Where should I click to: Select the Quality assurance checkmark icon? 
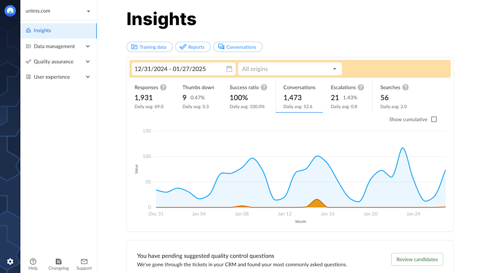click(28, 61)
